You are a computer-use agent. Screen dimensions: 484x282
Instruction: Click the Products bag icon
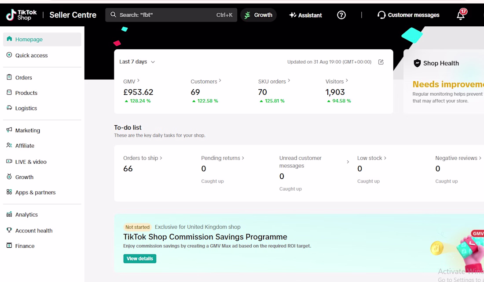(9, 92)
